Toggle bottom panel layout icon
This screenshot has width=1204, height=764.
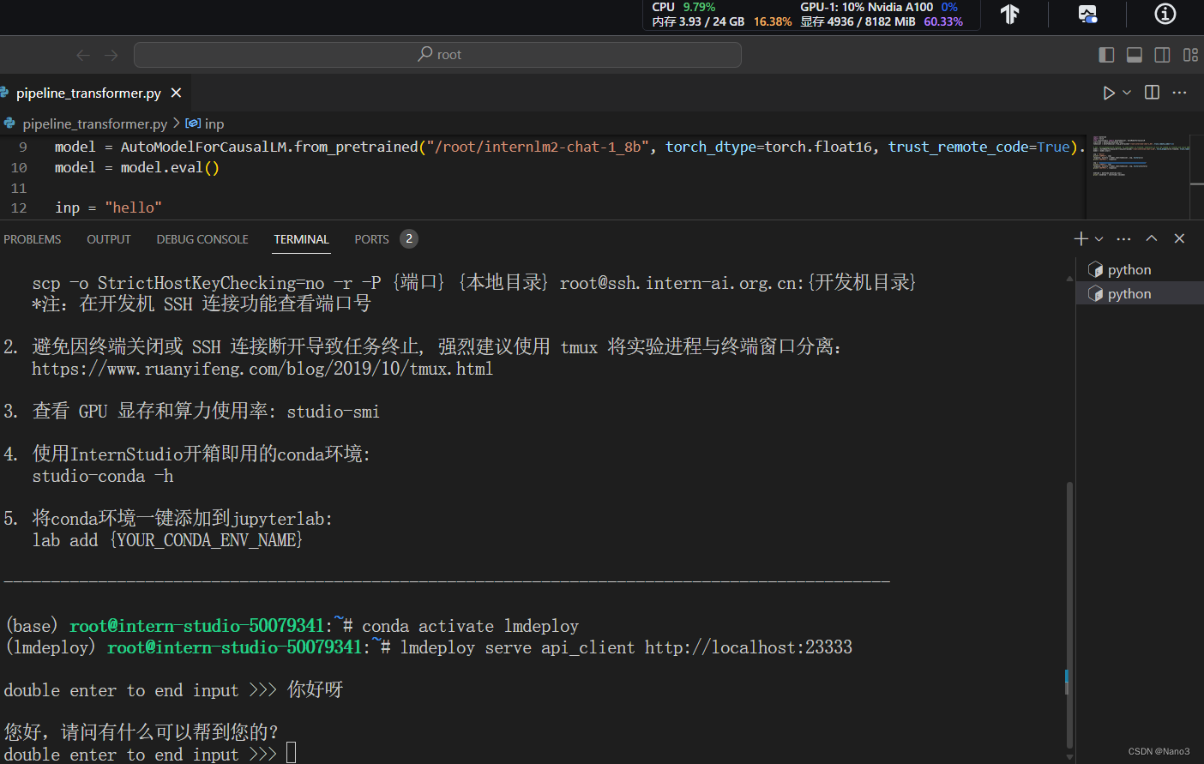point(1134,55)
